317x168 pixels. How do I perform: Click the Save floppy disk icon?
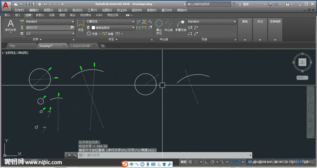28,4
